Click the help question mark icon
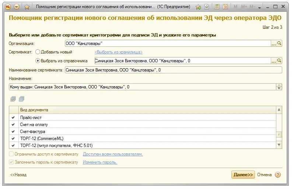Image resolution: width=294 pixels, height=192 pixels. [x=278, y=175]
